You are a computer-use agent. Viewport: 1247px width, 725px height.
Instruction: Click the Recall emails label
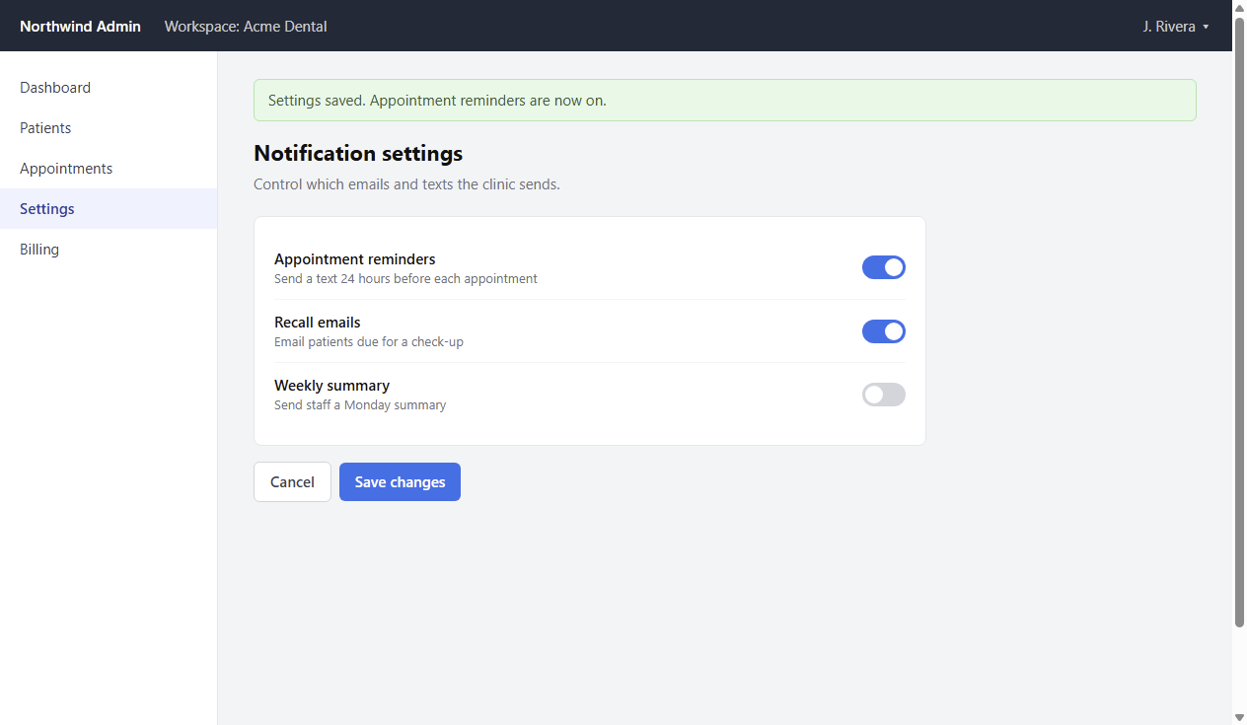[317, 323]
